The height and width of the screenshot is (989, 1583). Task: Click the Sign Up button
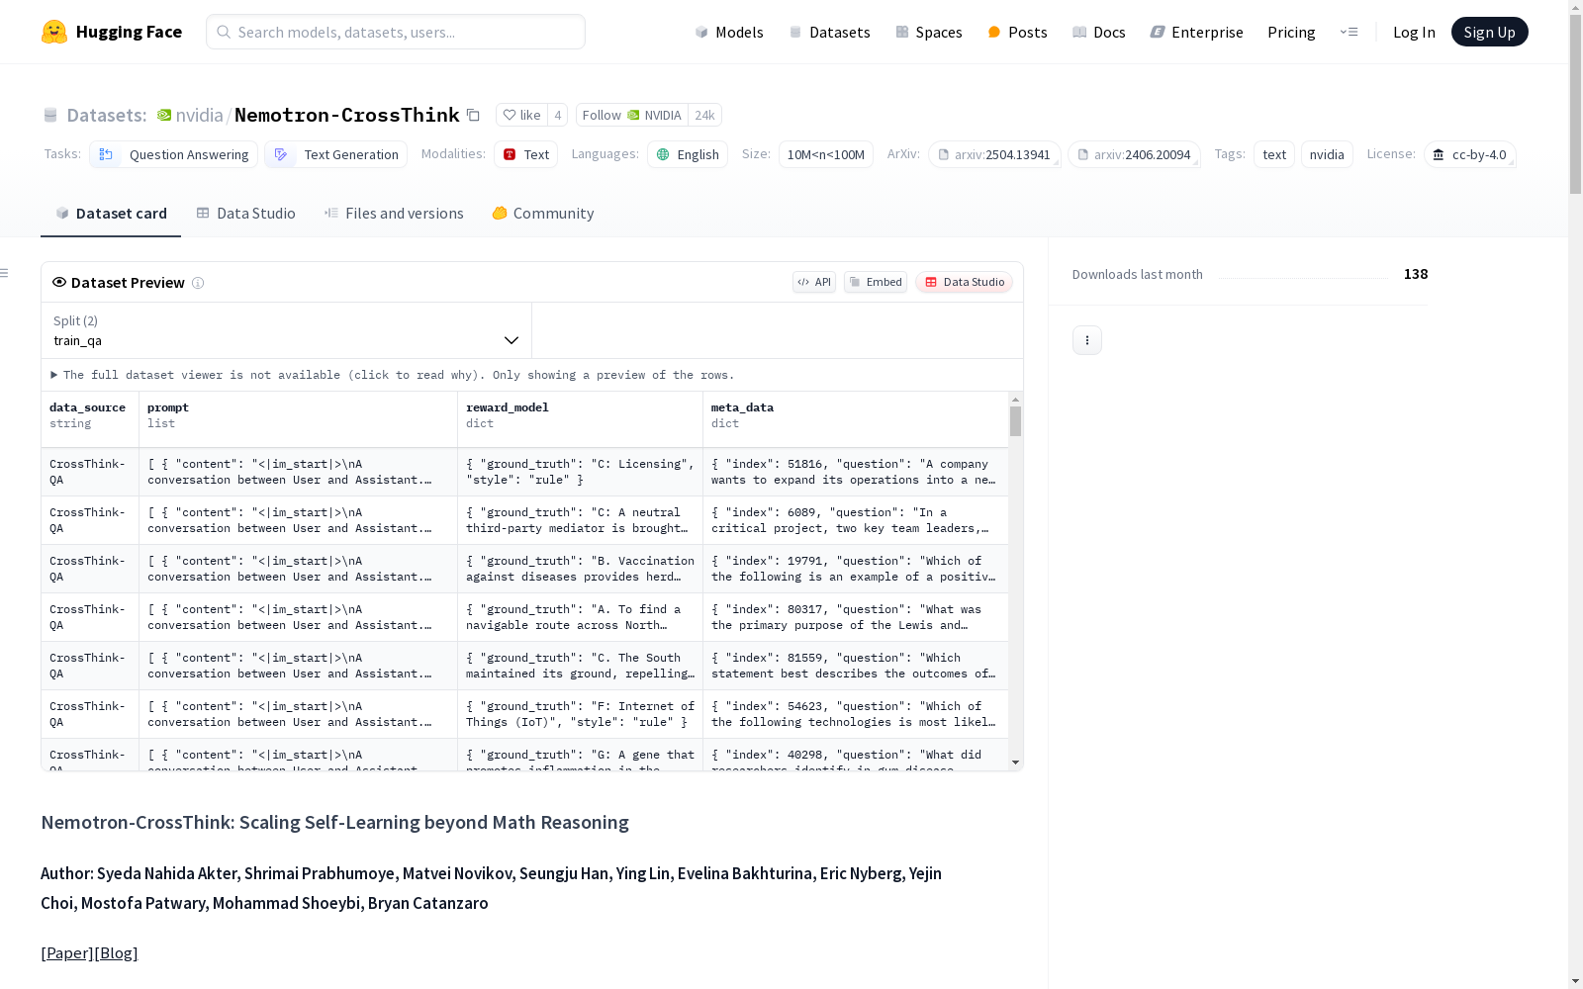click(x=1489, y=32)
